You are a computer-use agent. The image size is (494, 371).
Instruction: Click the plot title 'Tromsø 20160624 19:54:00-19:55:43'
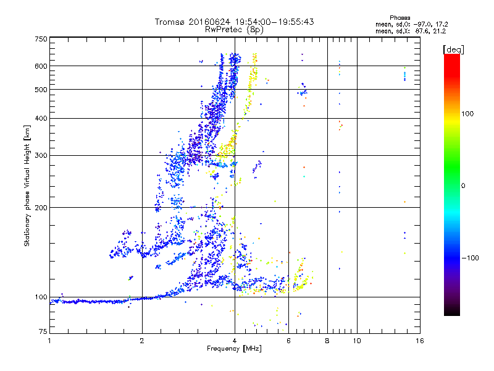(235, 22)
